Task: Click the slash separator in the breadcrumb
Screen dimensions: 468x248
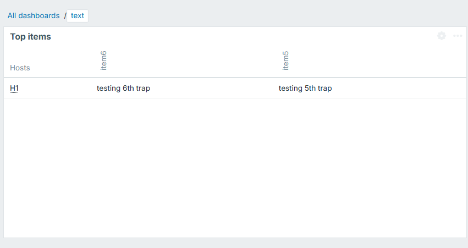Action: coord(65,15)
